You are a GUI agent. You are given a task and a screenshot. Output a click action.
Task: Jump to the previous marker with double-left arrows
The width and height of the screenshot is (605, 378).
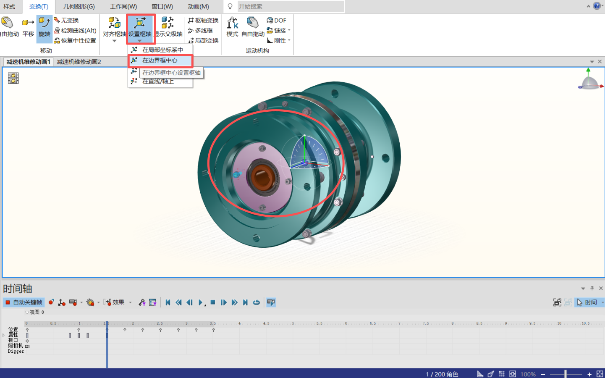(x=179, y=302)
